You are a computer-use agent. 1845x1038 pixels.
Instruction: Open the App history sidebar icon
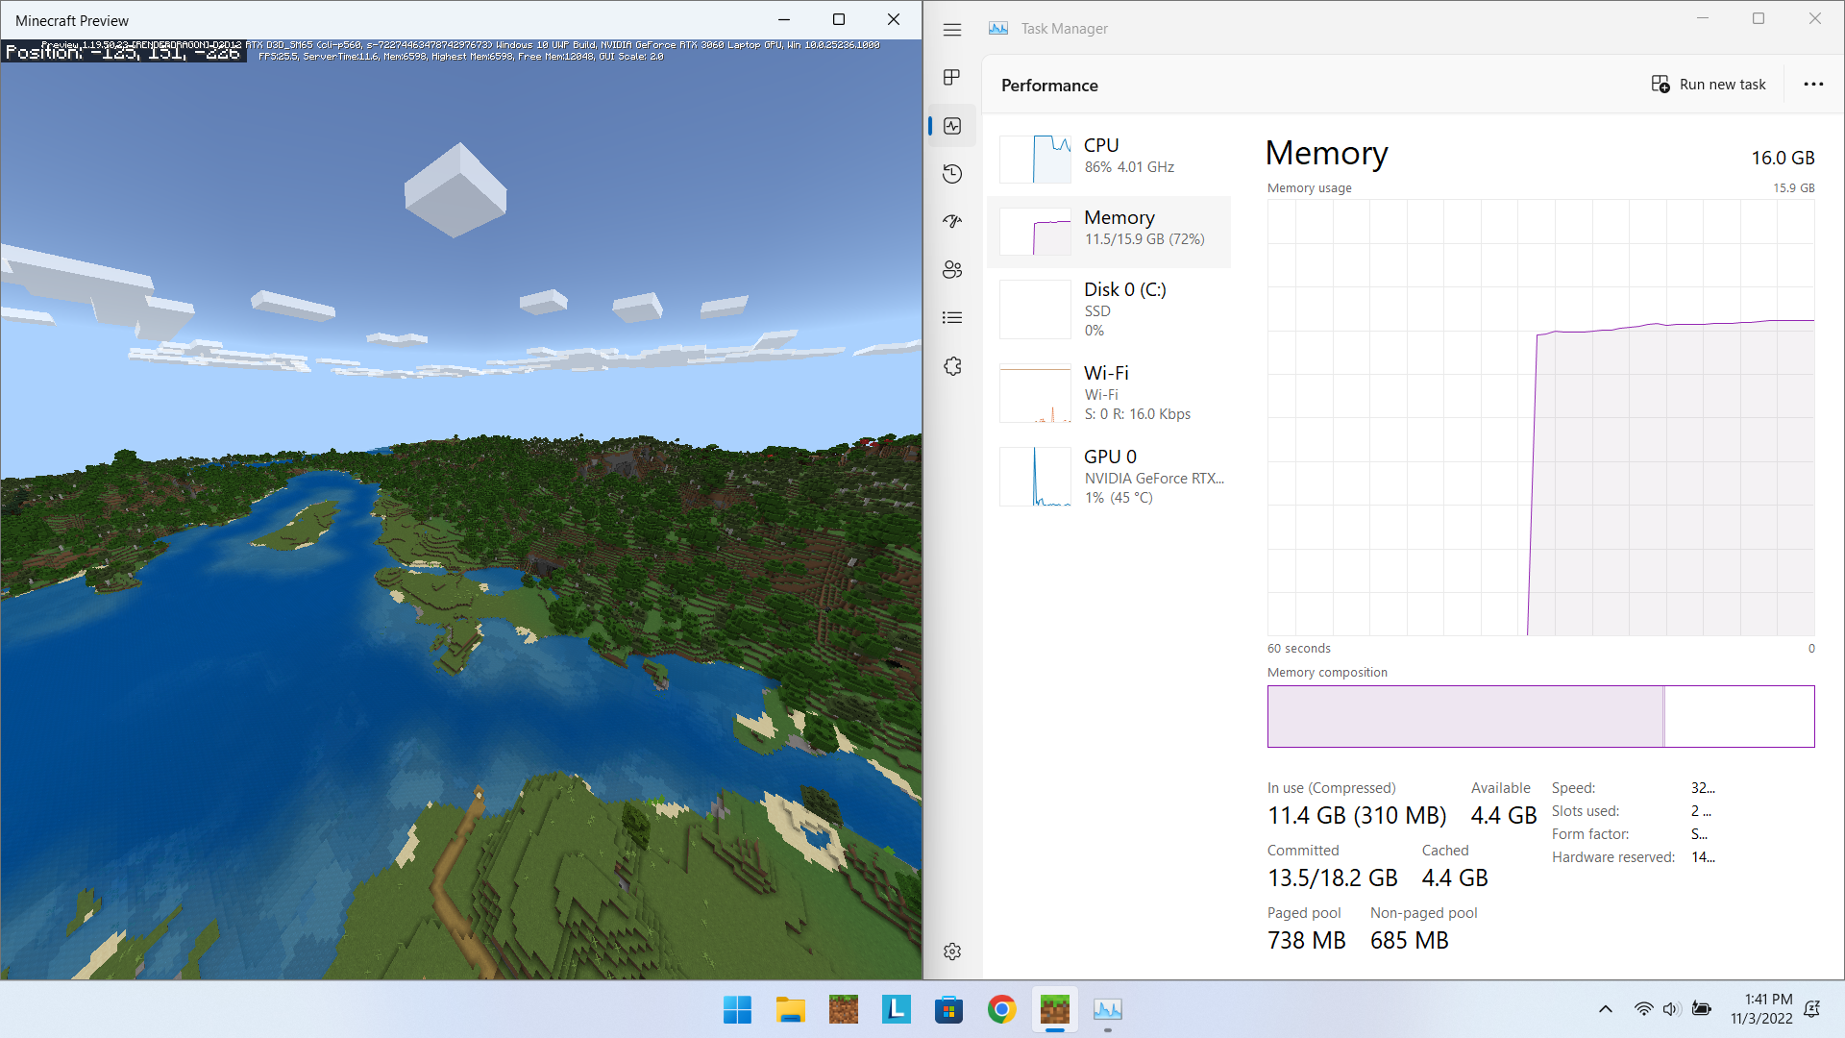point(952,174)
